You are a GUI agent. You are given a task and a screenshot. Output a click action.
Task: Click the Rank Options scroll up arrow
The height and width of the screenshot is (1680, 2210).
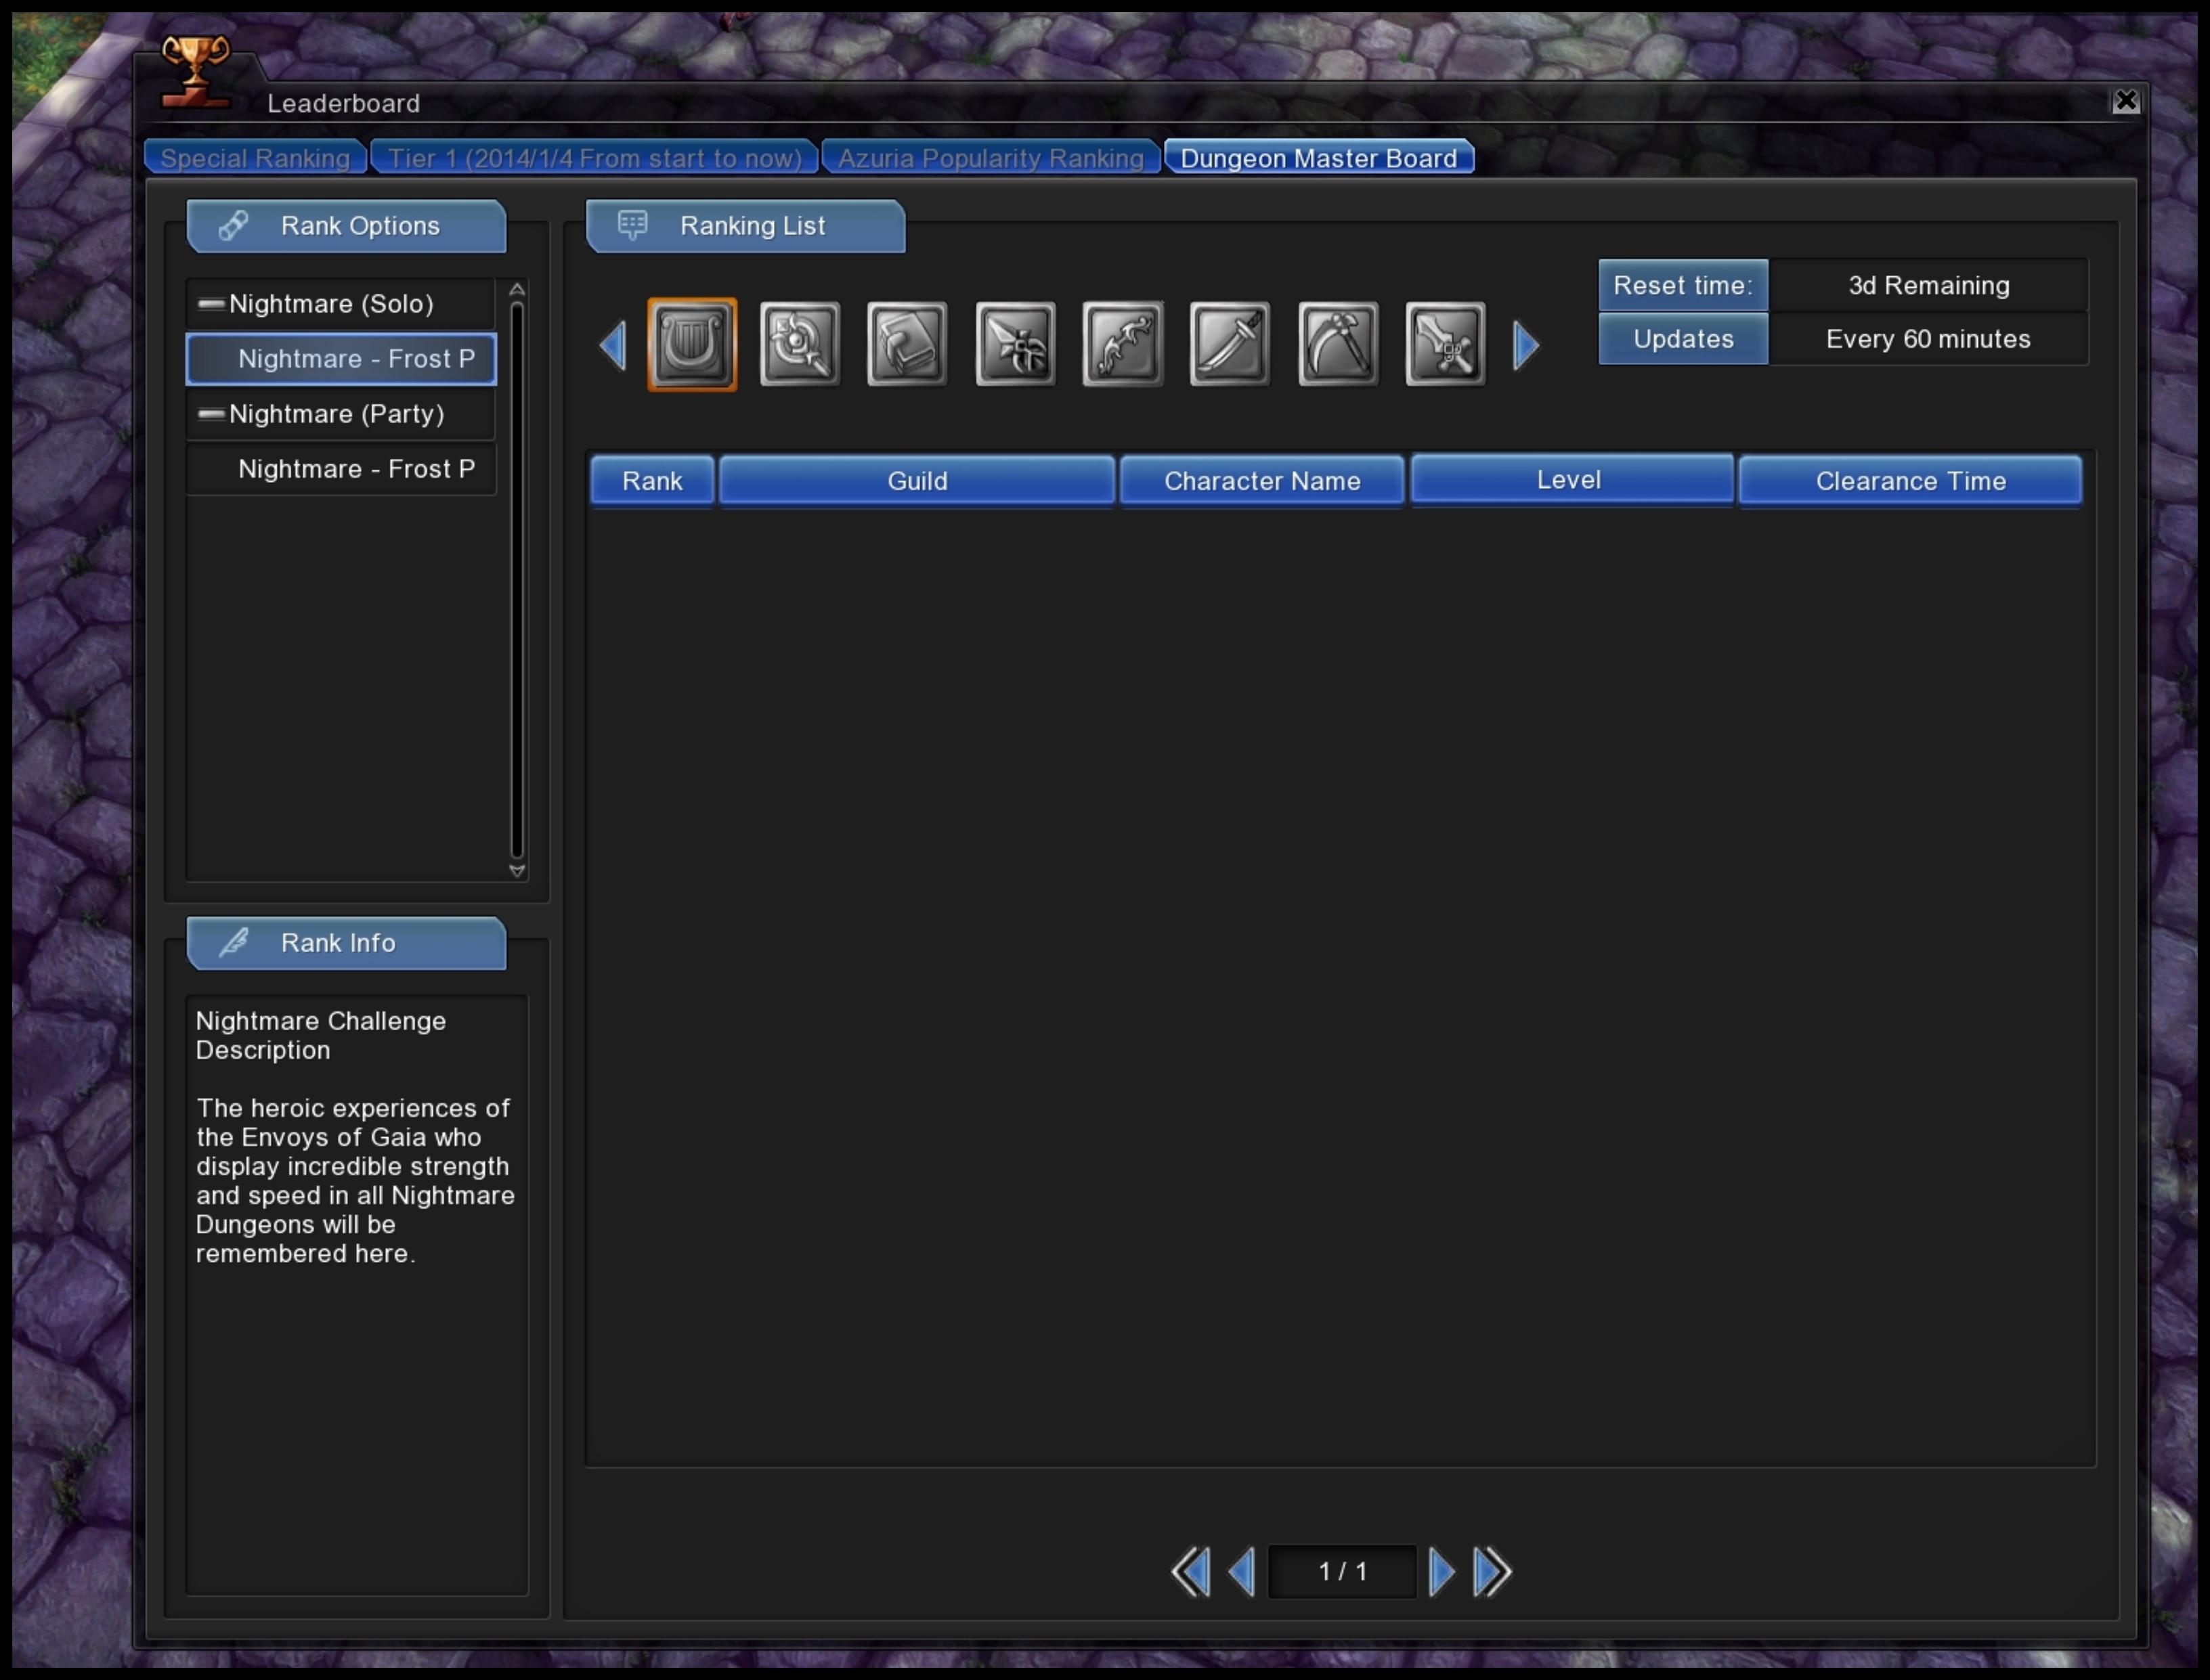(517, 289)
